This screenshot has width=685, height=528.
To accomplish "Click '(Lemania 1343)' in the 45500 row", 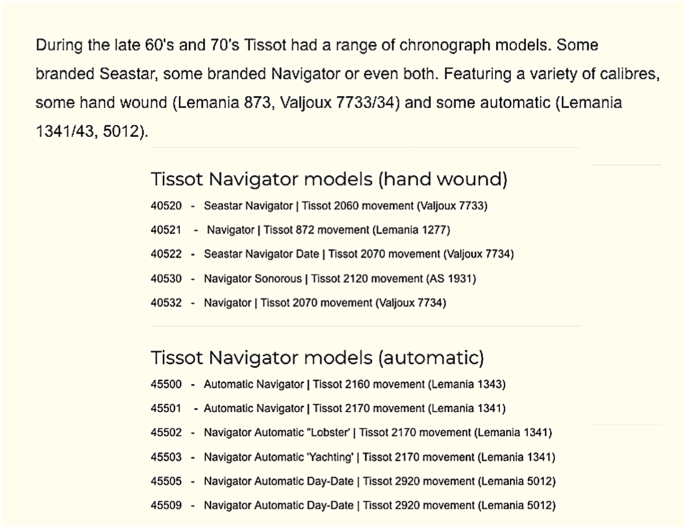I will tap(467, 384).
